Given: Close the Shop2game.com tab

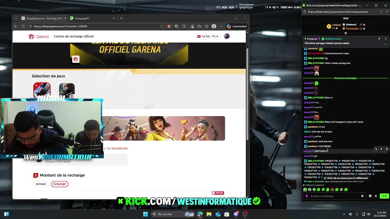Looking at the screenshot, I should coord(65,18).
